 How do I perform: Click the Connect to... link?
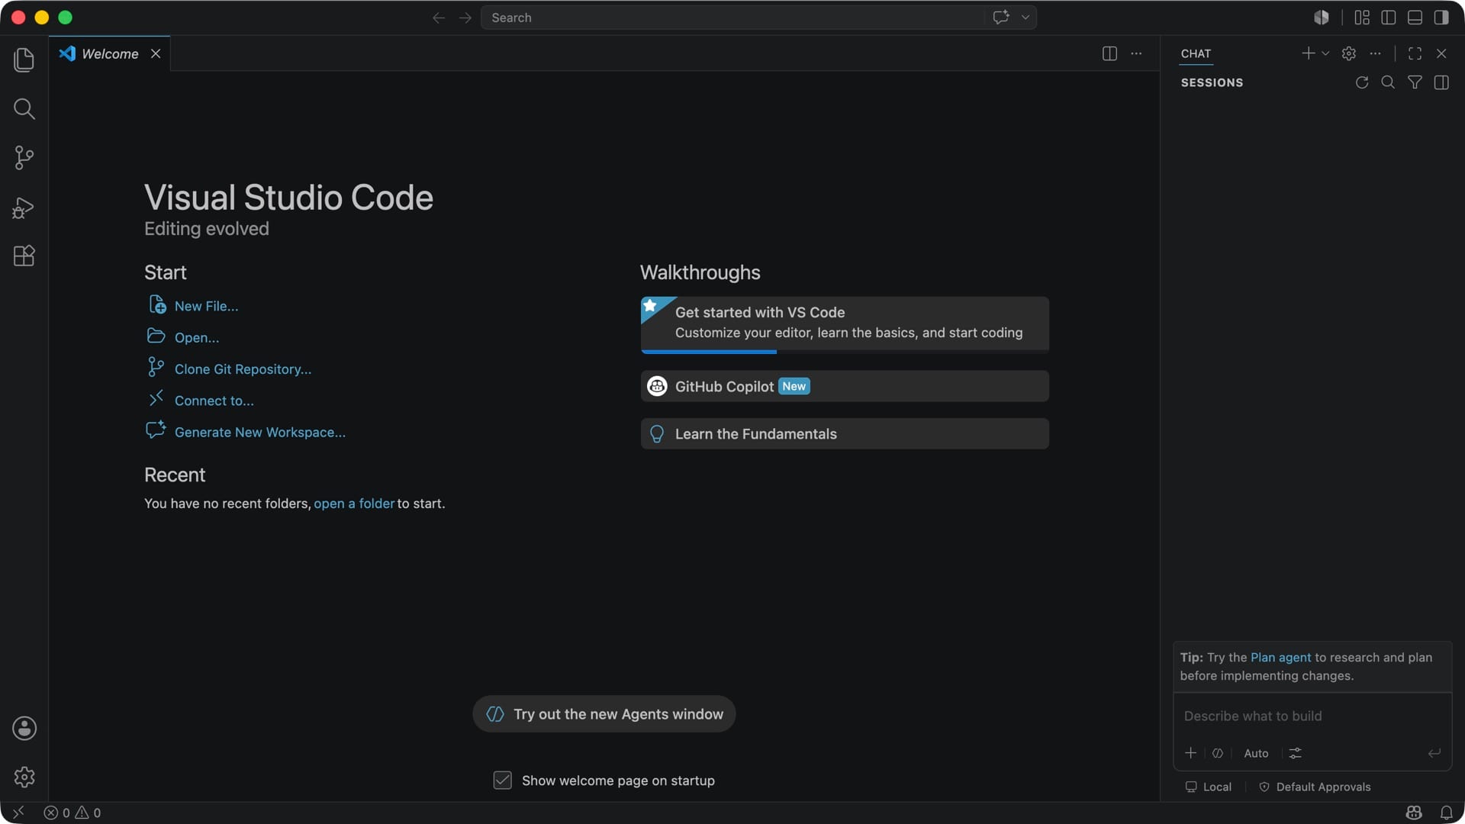(x=214, y=401)
